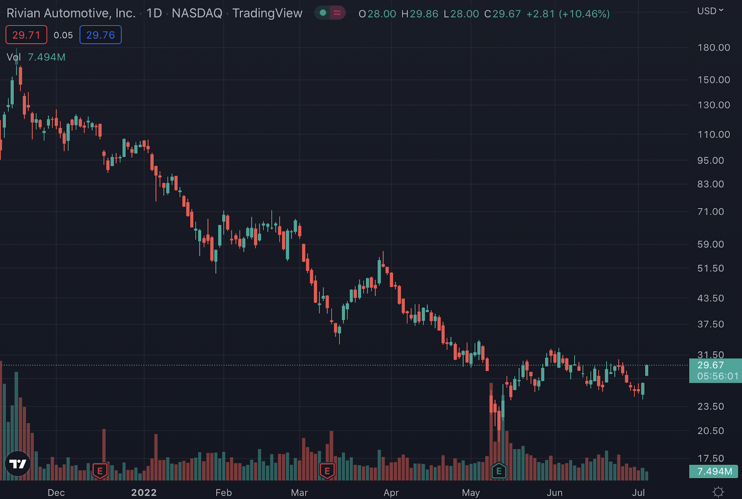Click the Apr label on time axis
The image size is (742, 499).
click(x=391, y=493)
